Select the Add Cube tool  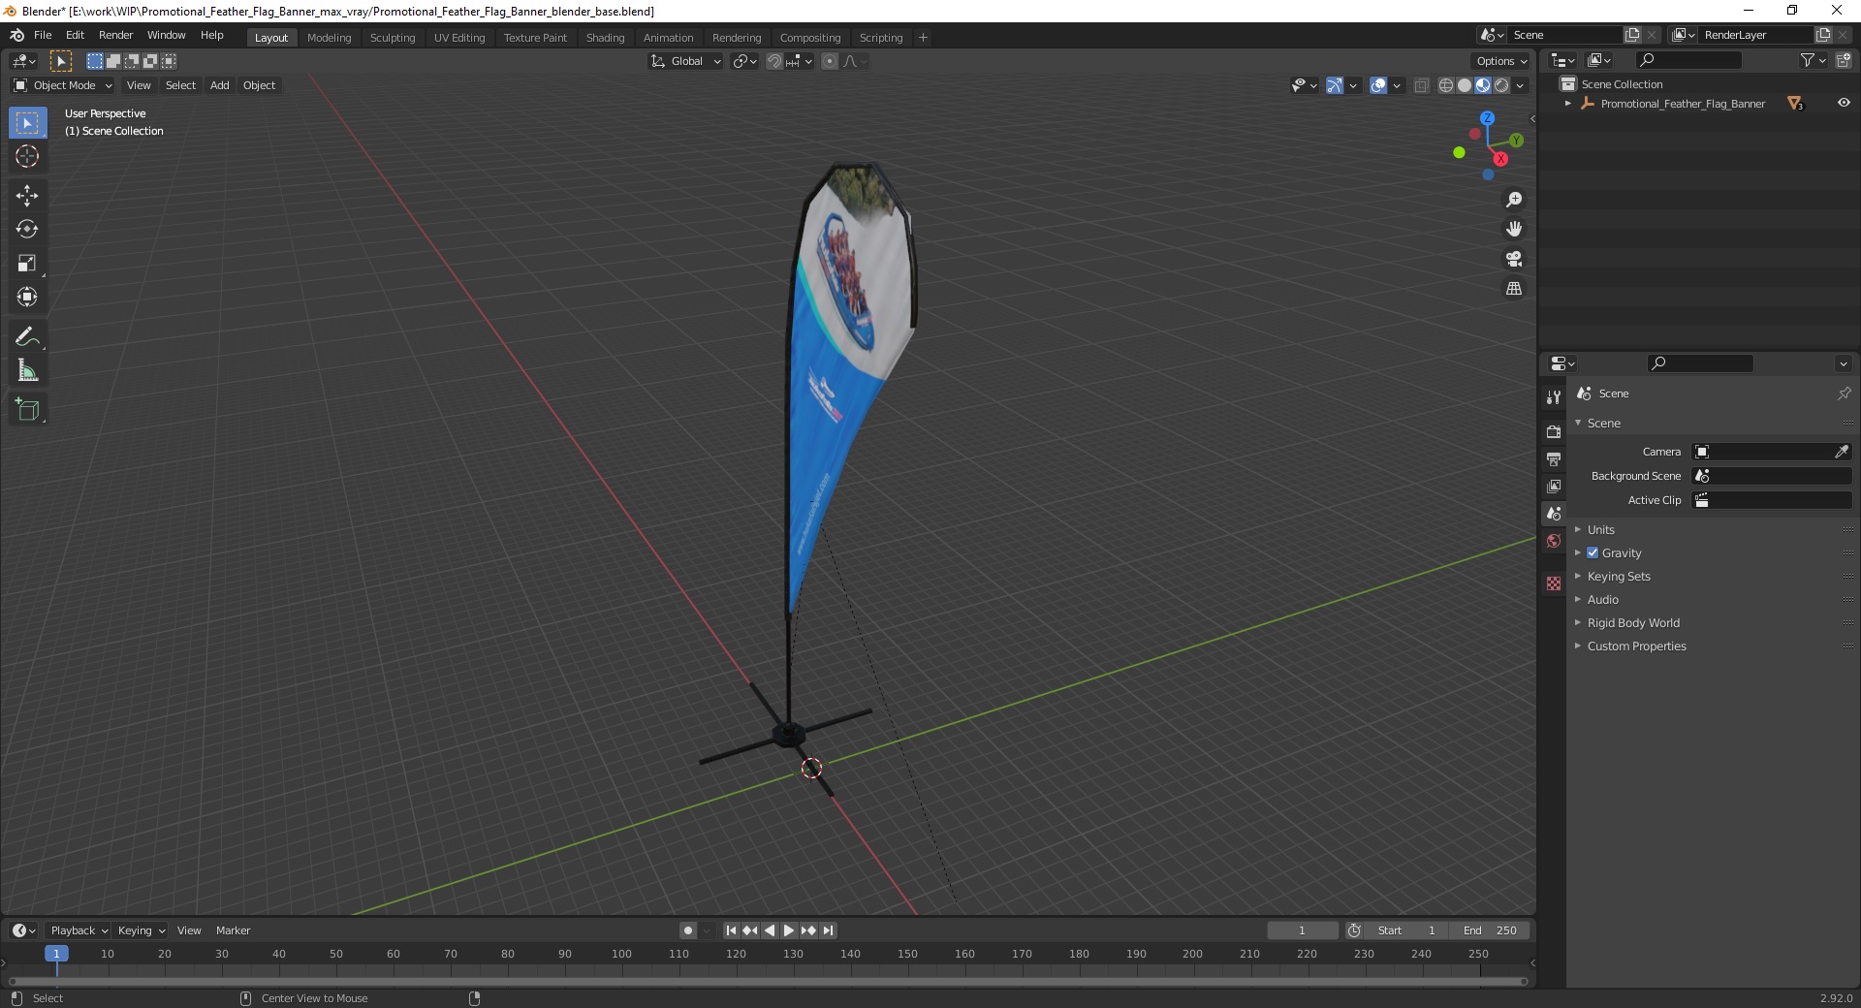[x=27, y=410]
